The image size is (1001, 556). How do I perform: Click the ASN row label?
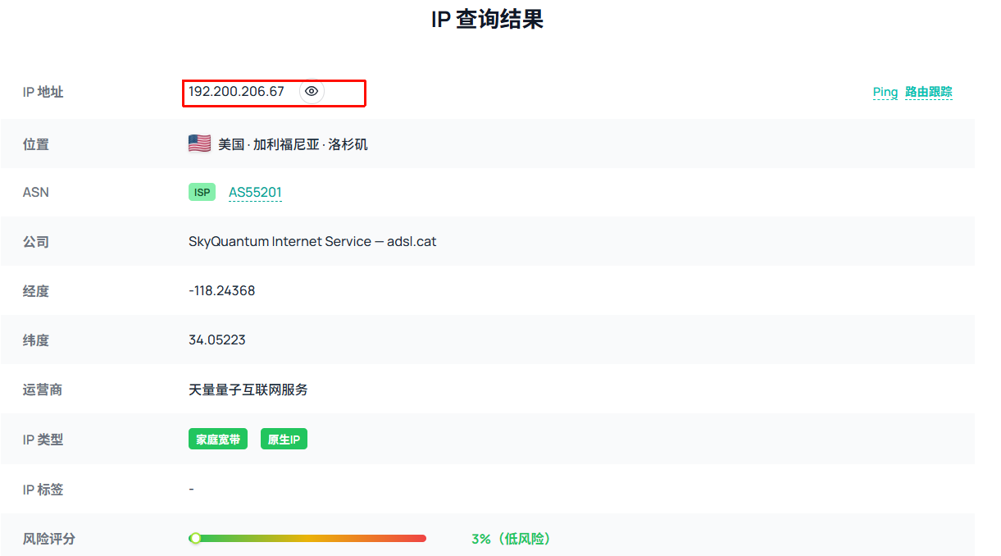point(36,193)
